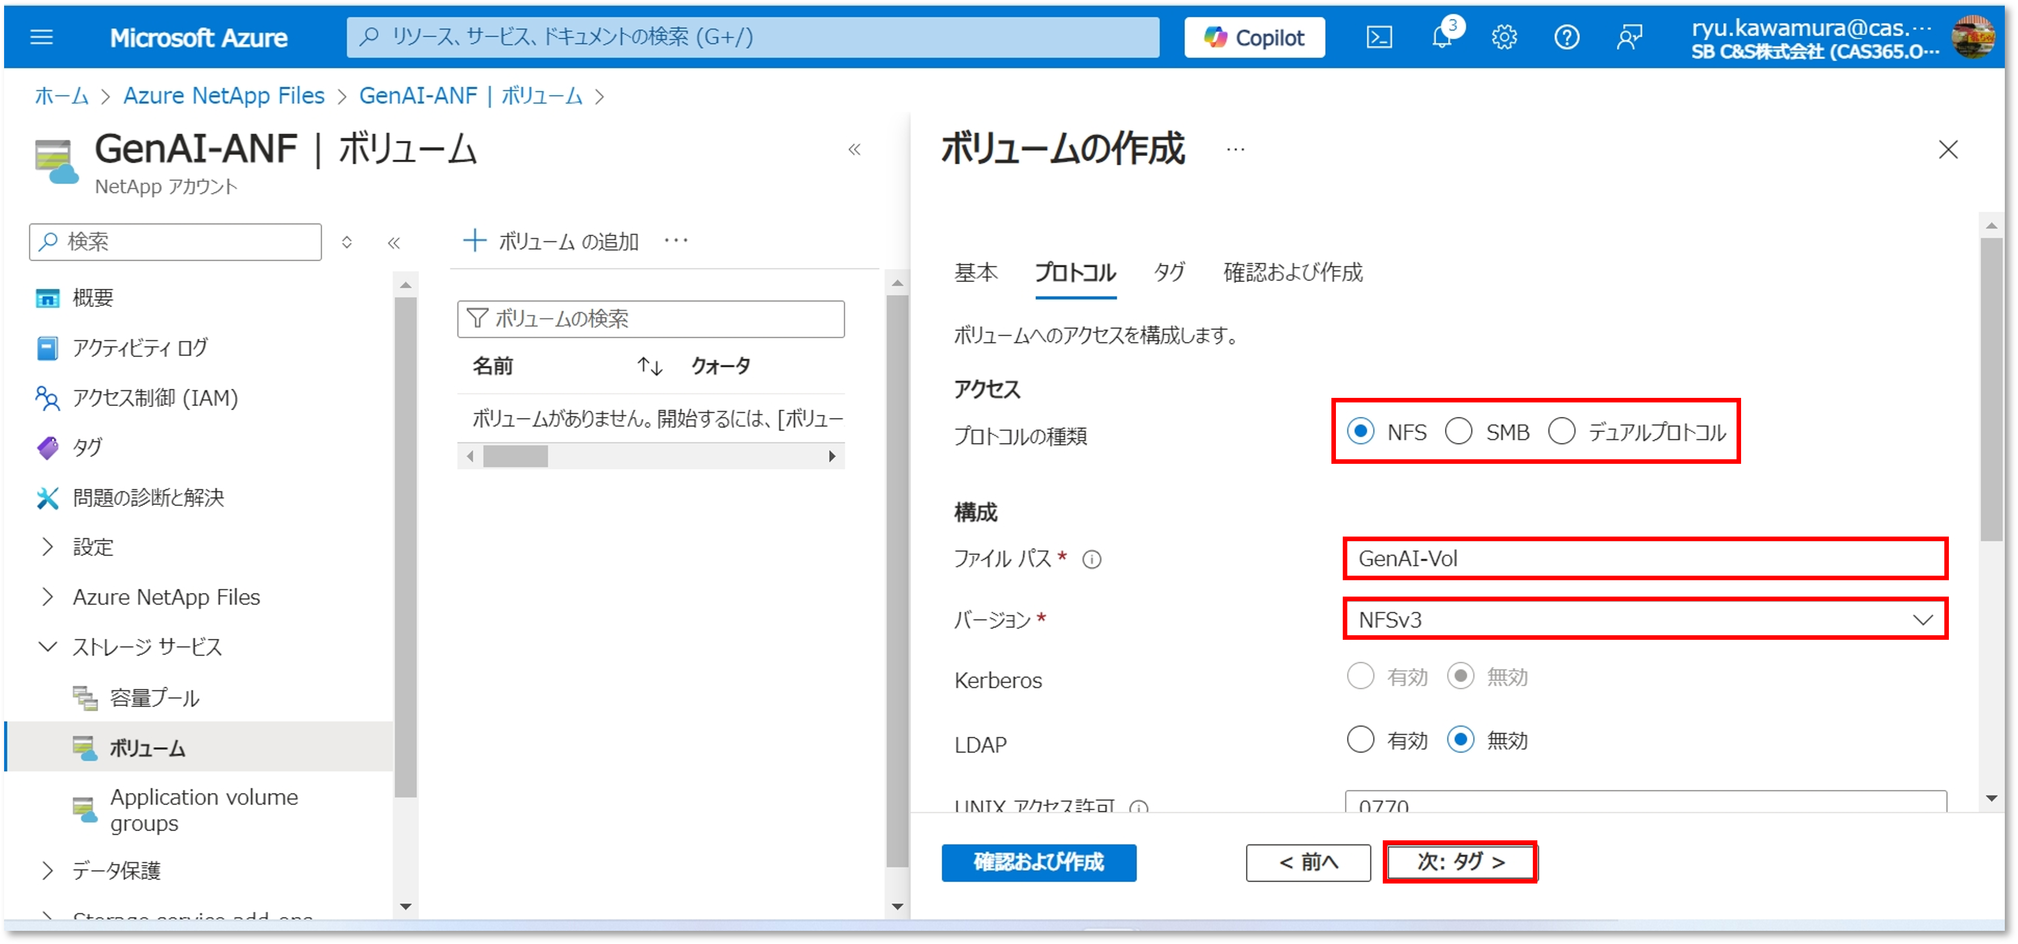The image size is (2018, 944).
Task: Collapse the GenAI-ANF blade with double chevron
Action: [854, 149]
